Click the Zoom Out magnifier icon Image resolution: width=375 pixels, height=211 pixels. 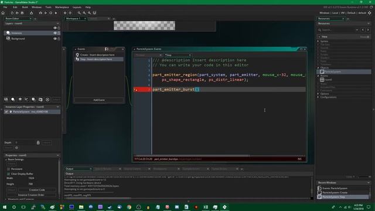coord(79,13)
